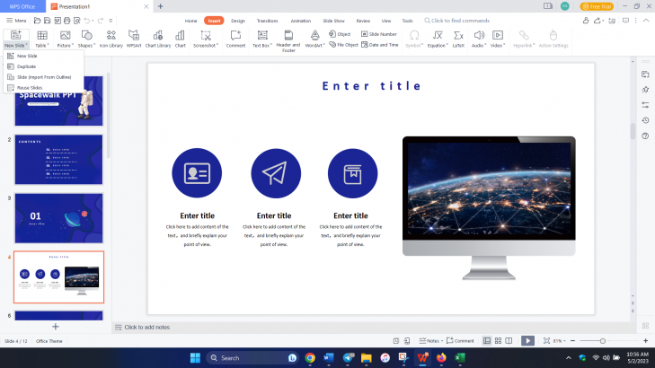Expand the Audio dropdown

pyautogui.click(x=485, y=46)
